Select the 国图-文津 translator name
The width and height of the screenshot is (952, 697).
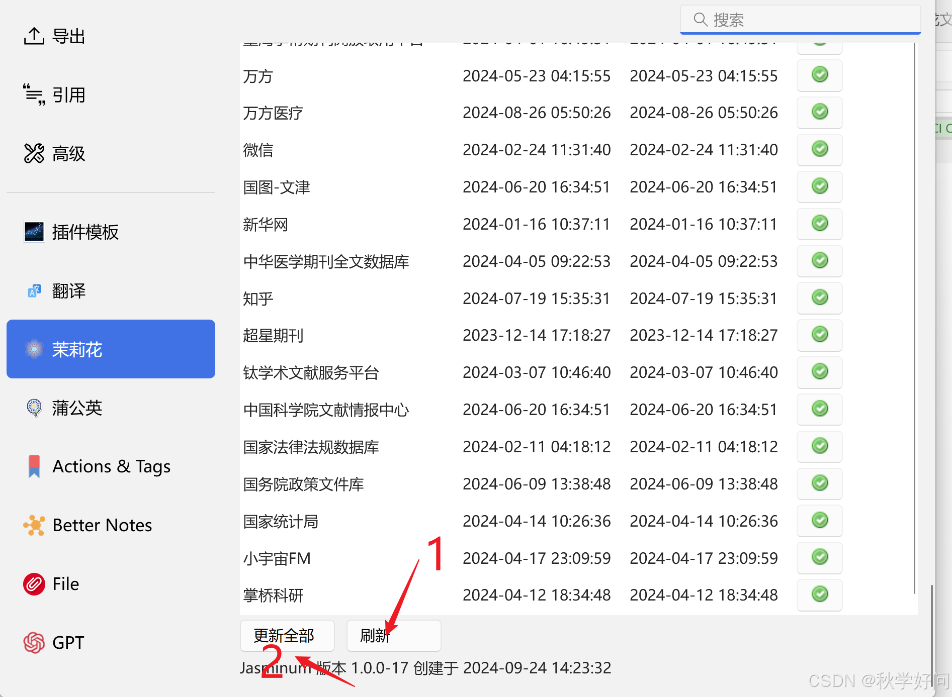pos(277,187)
